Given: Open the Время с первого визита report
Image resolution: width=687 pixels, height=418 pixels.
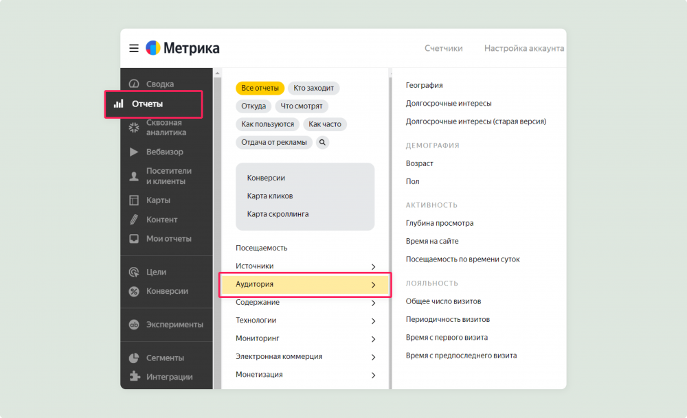Looking at the screenshot, I should [447, 338].
